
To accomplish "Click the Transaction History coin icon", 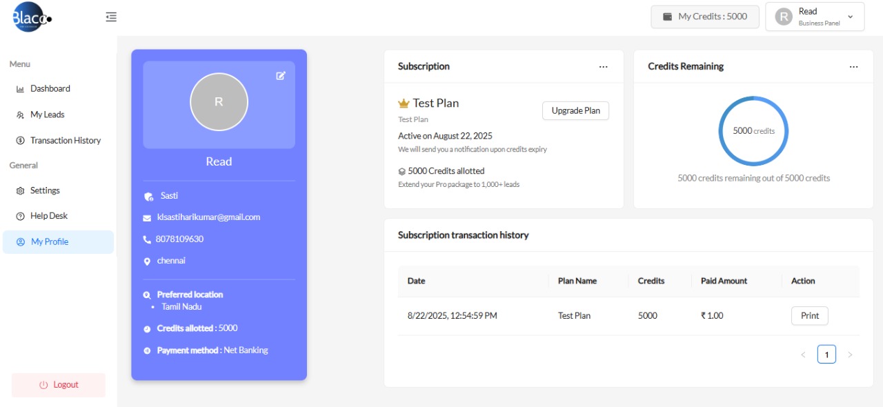I will coord(20,141).
